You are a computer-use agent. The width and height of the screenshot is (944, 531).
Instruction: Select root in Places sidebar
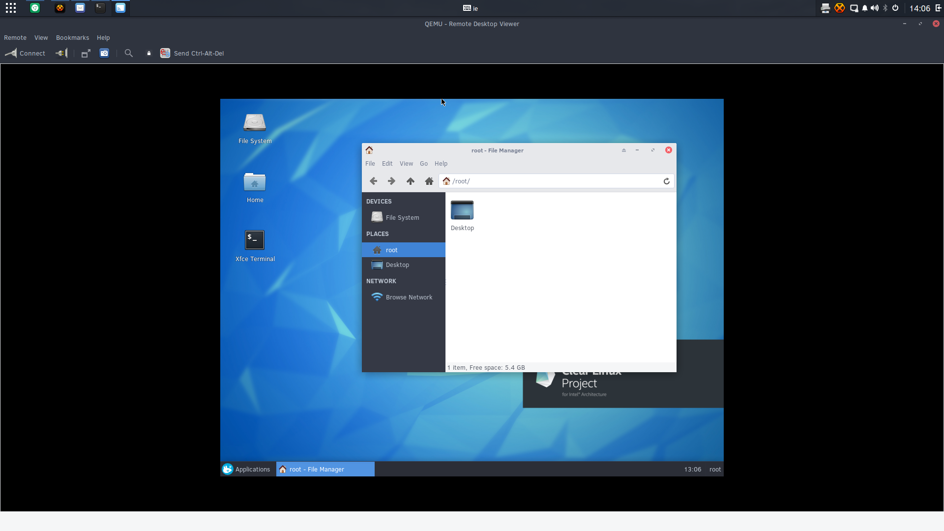pos(404,250)
